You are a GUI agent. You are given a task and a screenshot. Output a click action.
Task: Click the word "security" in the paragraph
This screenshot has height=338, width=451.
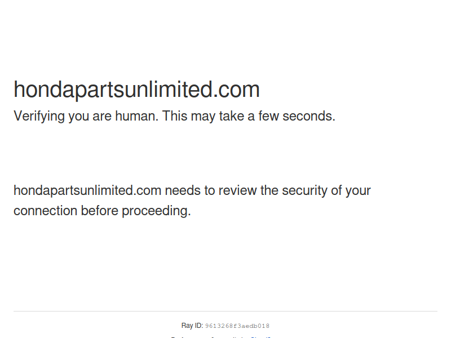click(304, 191)
